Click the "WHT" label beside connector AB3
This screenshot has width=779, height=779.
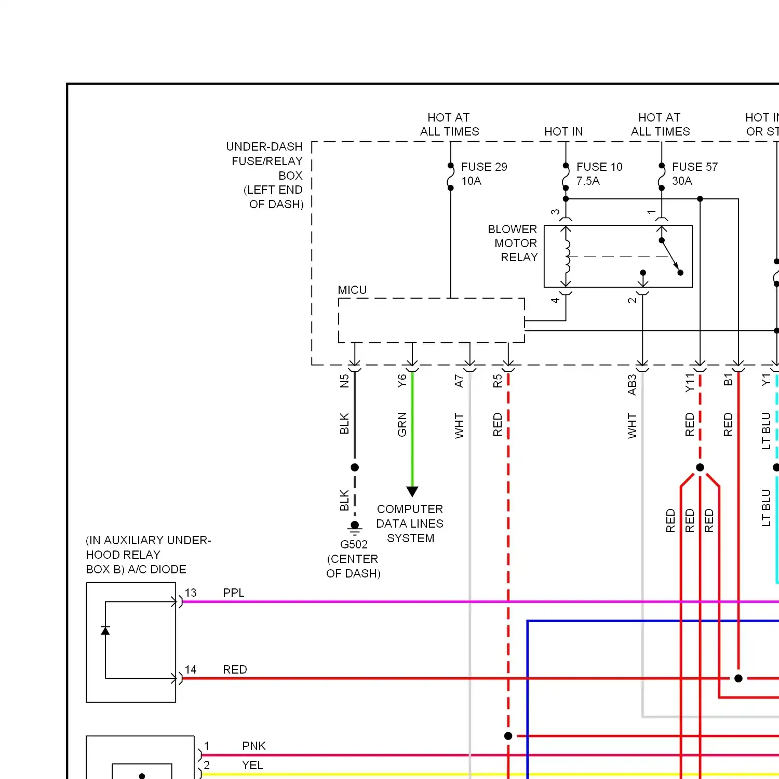click(x=632, y=426)
